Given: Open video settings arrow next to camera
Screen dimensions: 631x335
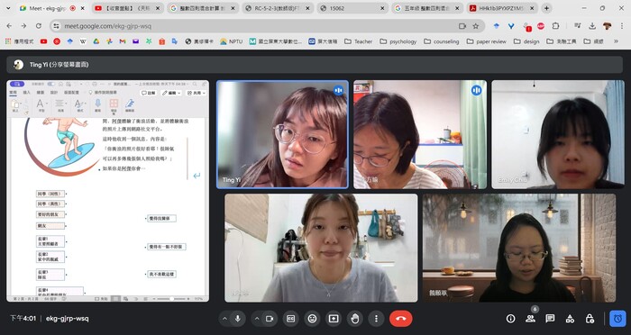Looking at the screenshot, I should click(x=257, y=319).
